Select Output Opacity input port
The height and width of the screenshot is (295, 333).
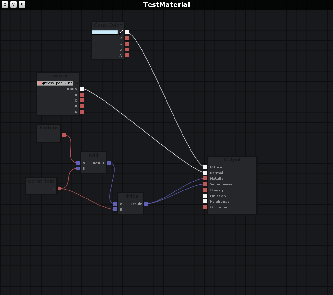point(205,190)
